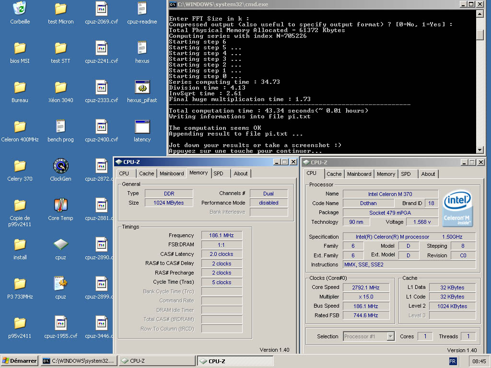491x368 pixels.
Task: Open the cpuz-2400.cvf file icon
Action: point(102,127)
